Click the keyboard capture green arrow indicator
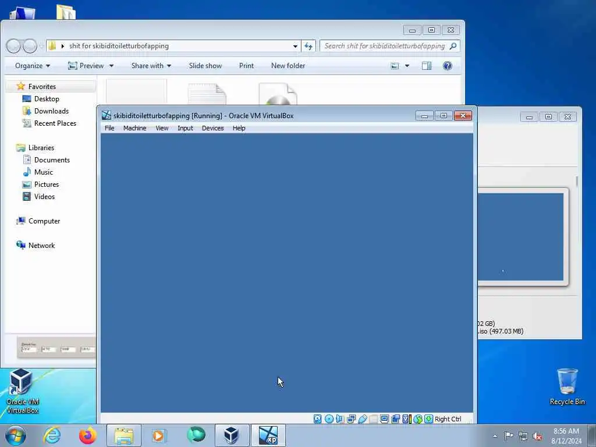This screenshot has height=447, width=596. (x=428, y=419)
